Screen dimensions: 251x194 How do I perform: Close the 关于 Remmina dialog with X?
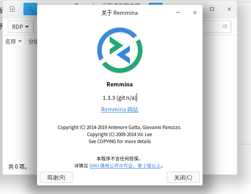point(195,13)
